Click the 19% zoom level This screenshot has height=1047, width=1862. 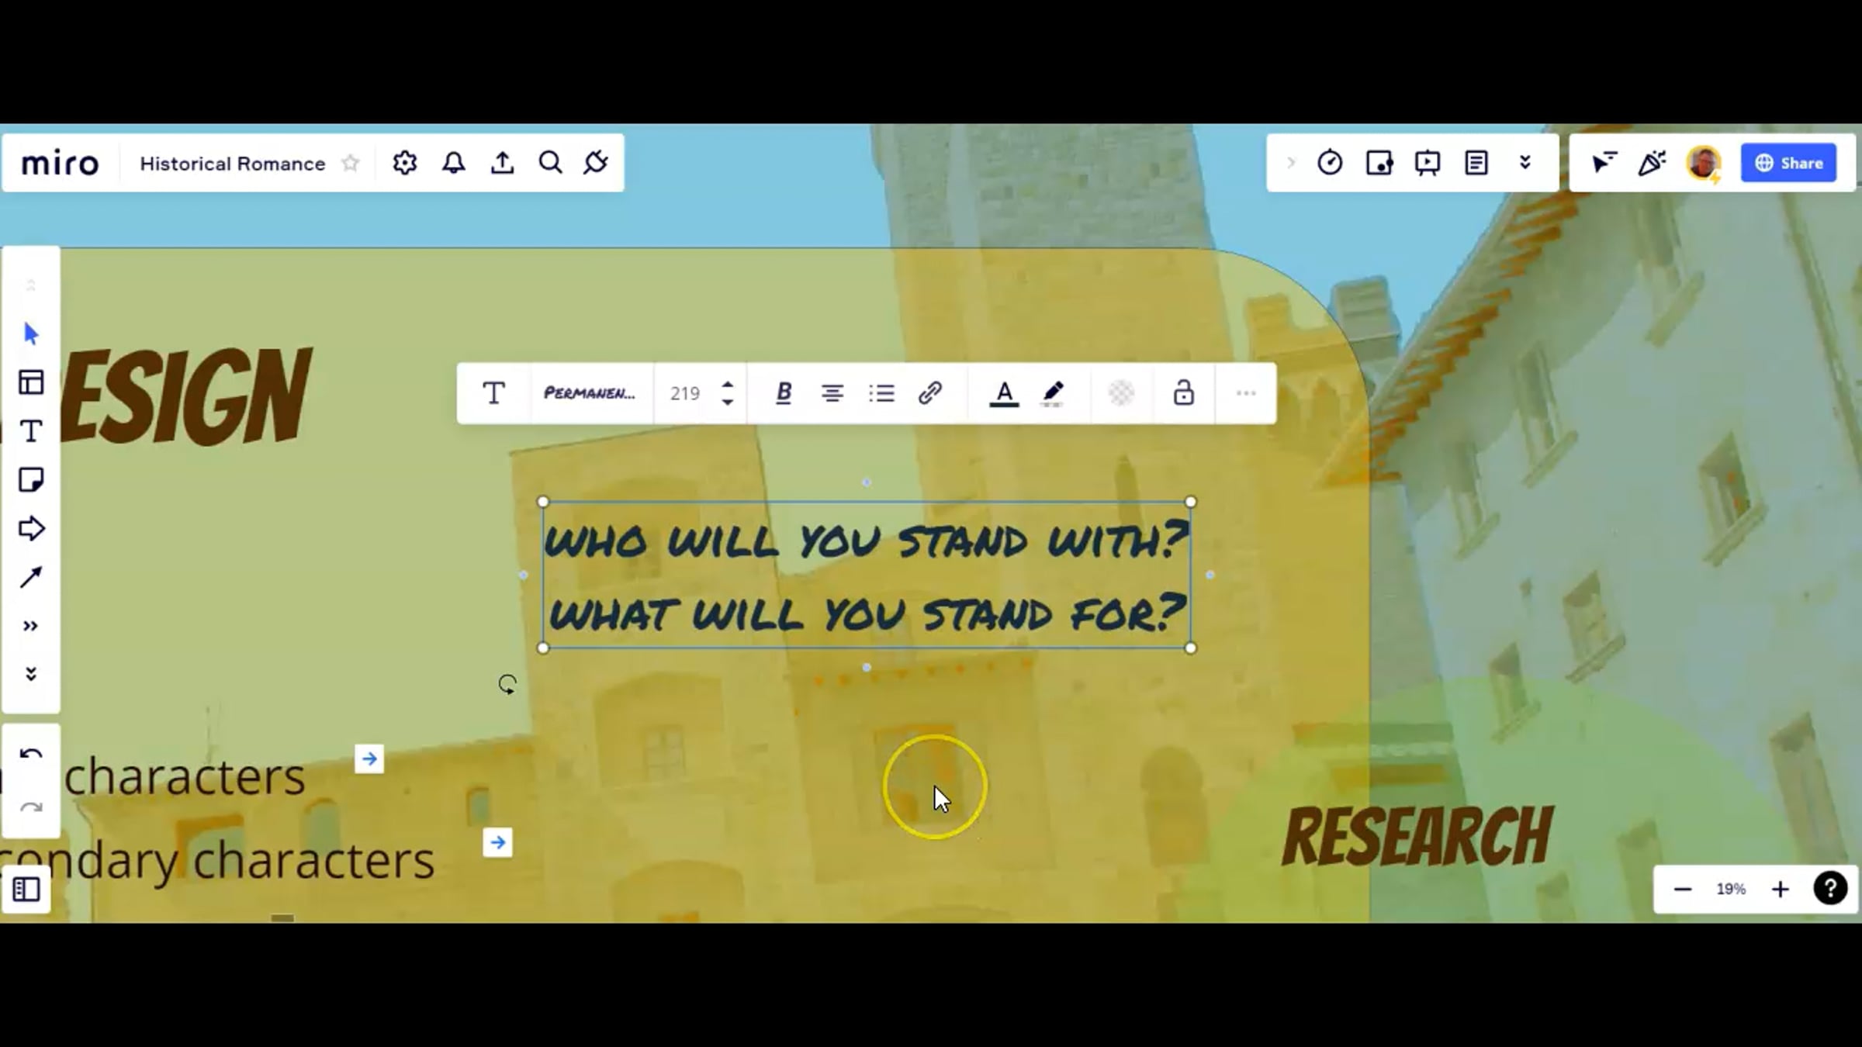click(x=1731, y=889)
